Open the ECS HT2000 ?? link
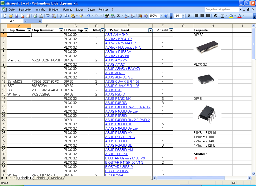This screenshot has width=256, height=186. [x=117, y=171]
